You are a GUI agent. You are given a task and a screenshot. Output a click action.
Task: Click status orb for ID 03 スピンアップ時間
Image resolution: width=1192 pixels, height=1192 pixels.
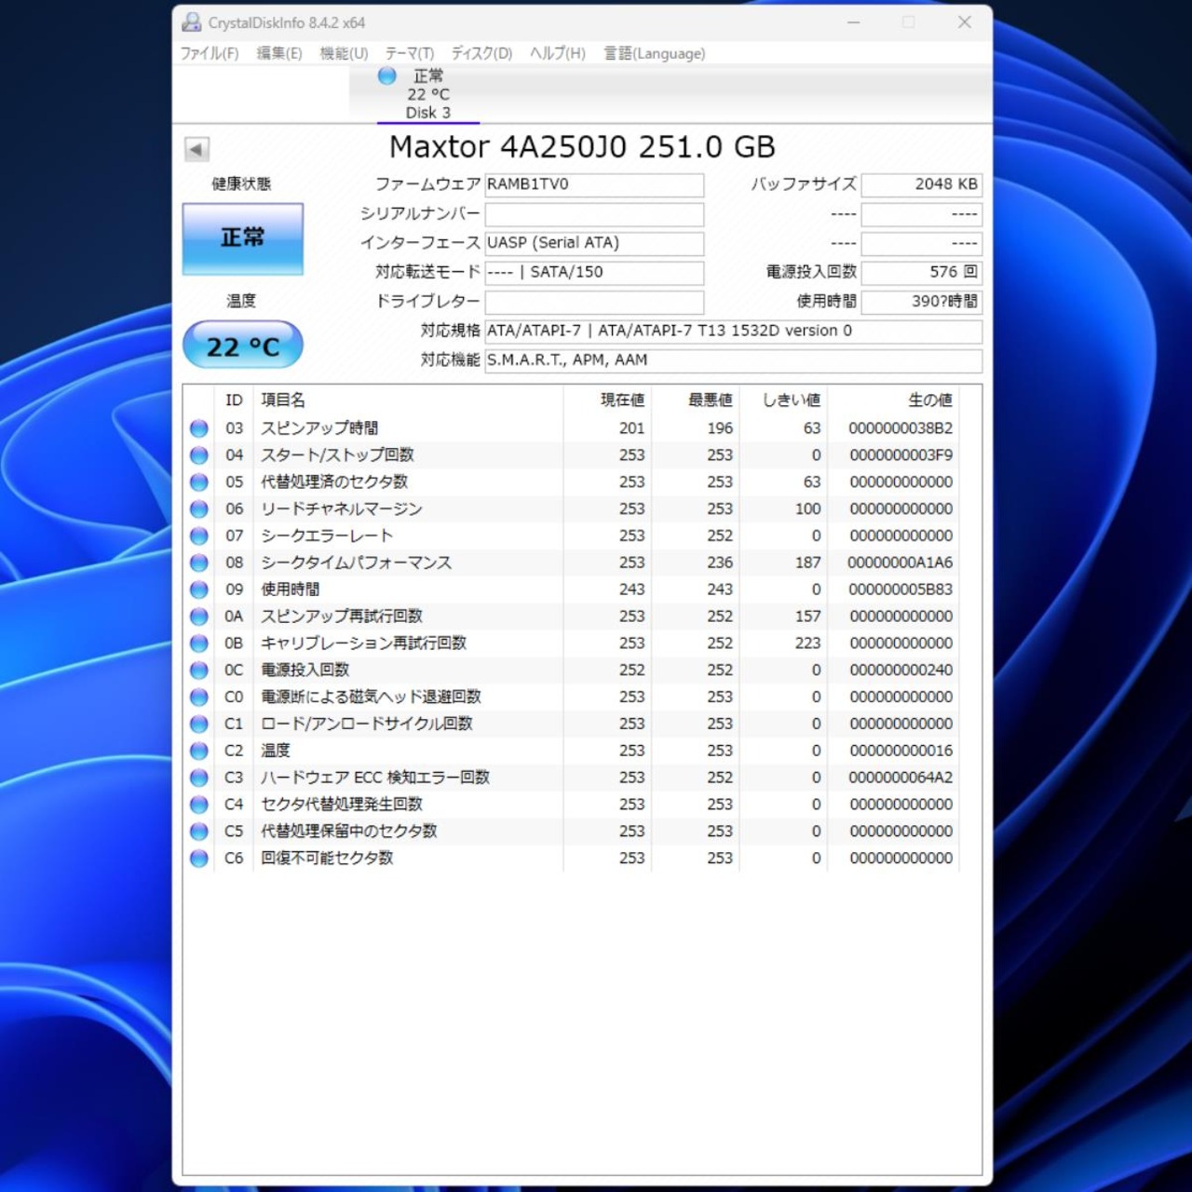[x=199, y=428]
